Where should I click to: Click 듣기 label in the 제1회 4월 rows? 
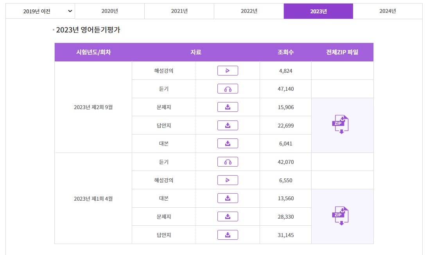coord(164,162)
